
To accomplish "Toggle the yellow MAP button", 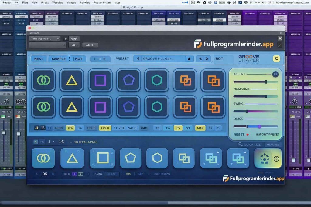I will [200, 128].
